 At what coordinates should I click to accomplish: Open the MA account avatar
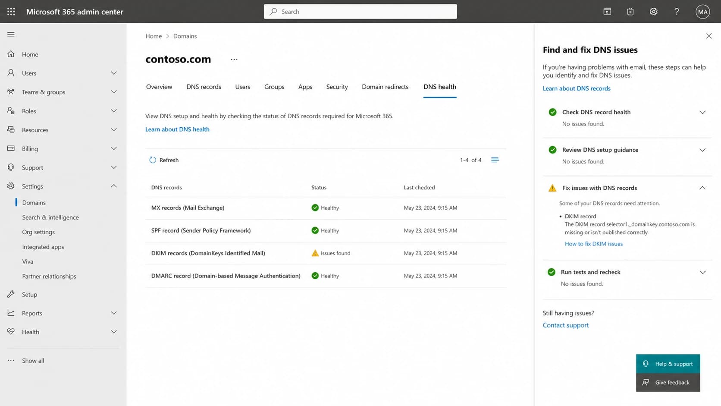coord(703,12)
